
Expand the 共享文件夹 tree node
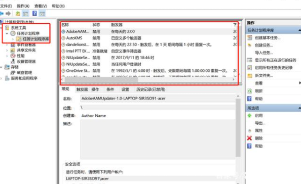[7, 51]
